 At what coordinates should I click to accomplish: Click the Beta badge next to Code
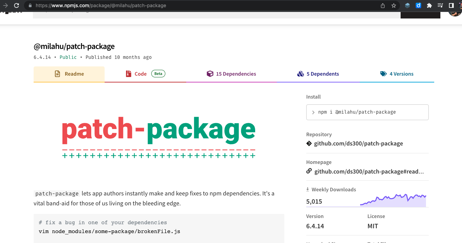(x=158, y=74)
